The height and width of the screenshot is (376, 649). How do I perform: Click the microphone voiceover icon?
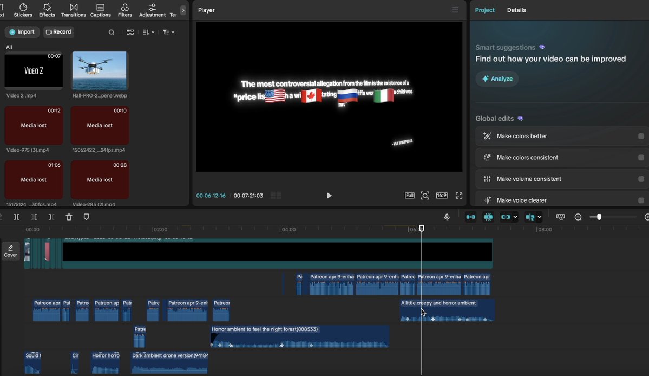447,217
